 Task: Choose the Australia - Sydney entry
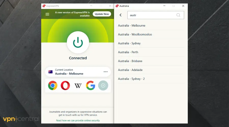tap(151, 43)
